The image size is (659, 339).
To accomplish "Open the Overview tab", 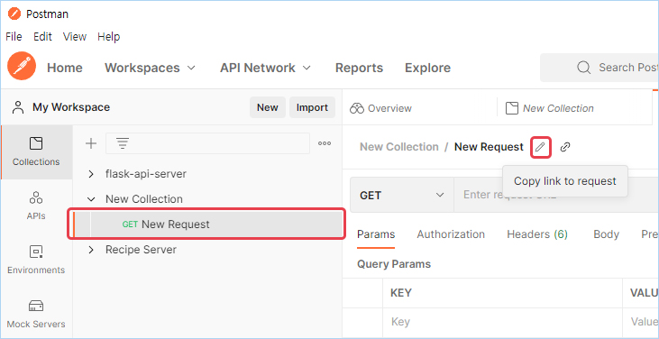I will coord(380,108).
